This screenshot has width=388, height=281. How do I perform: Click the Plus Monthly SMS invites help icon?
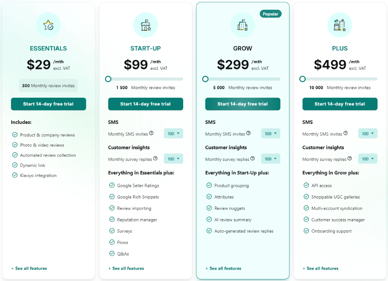point(346,133)
